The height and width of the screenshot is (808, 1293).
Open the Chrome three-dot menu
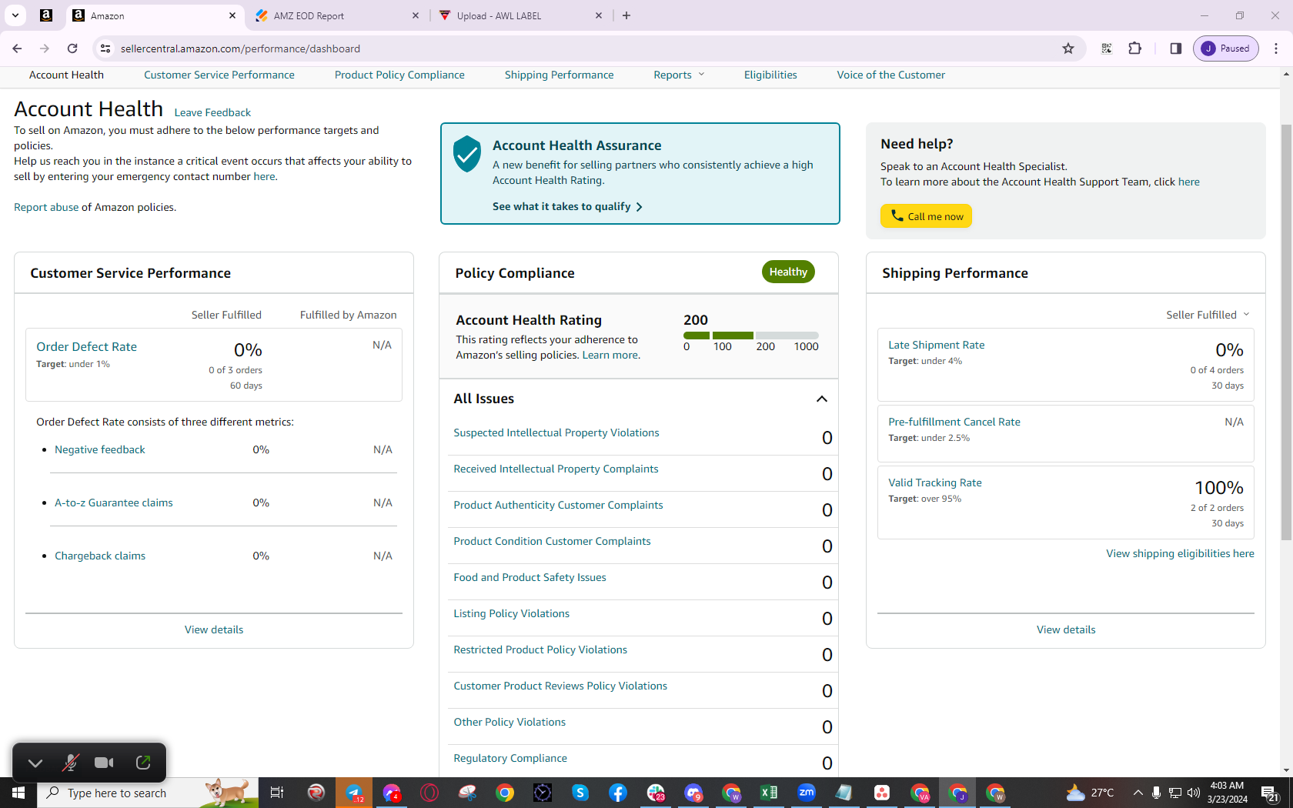[x=1276, y=48]
